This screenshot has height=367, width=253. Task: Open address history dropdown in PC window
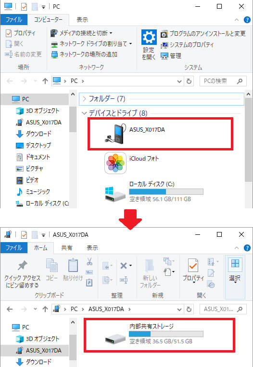(x=179, y=81)
